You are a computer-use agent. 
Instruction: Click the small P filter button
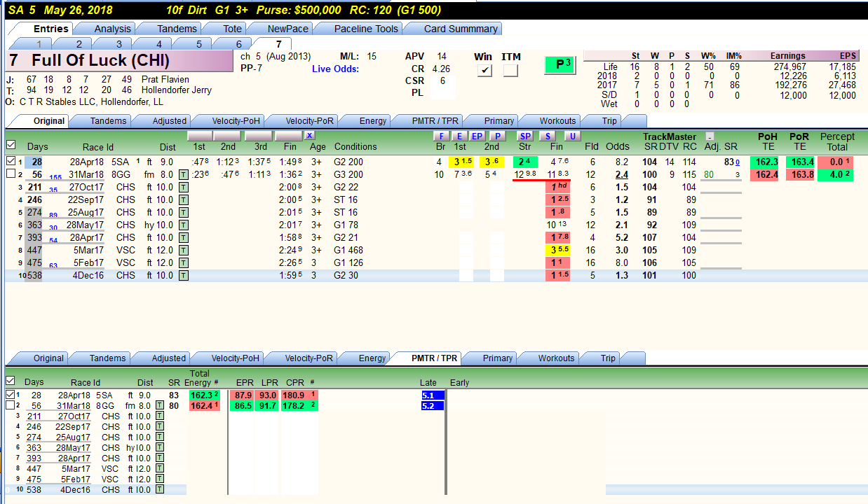pos(497,136)
